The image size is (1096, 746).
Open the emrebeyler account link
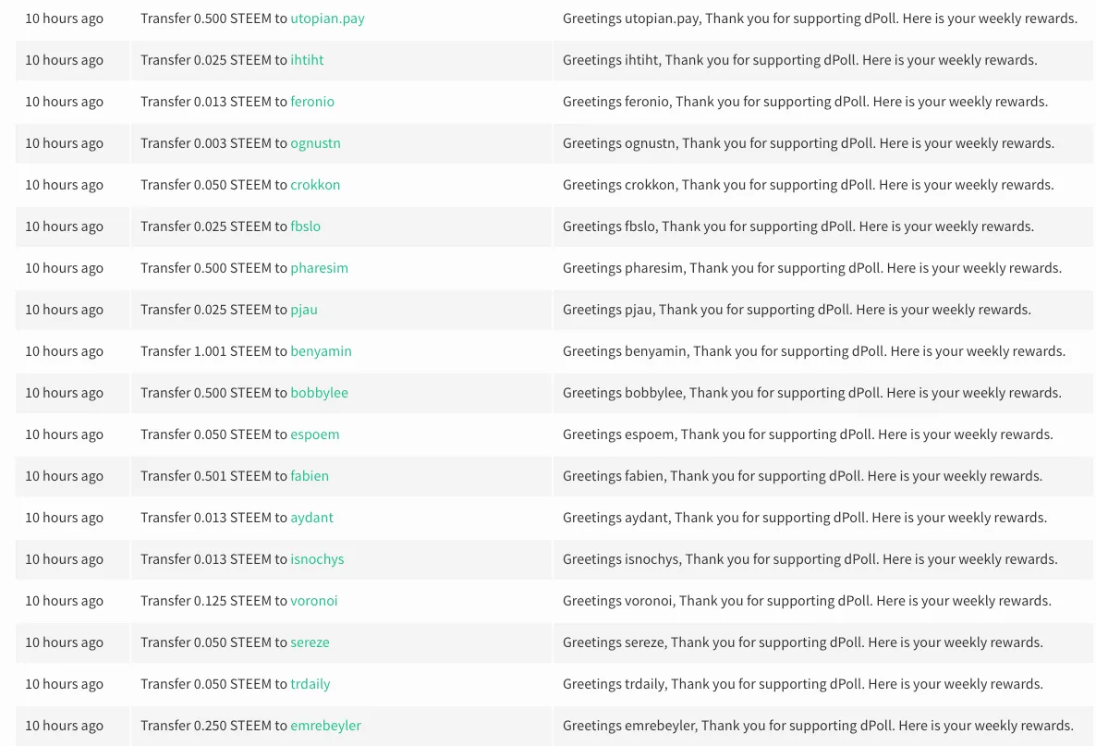[x=325, y=726]
